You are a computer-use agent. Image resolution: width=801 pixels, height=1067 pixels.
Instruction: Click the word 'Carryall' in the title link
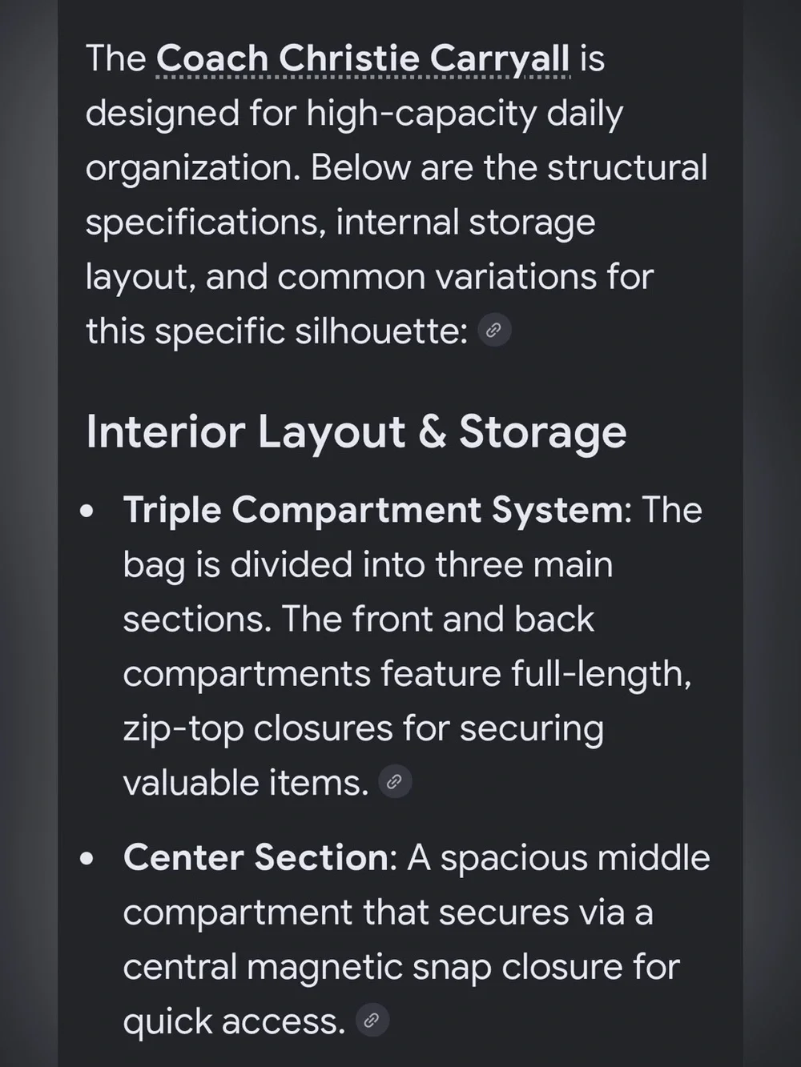(x=500, y=59)
